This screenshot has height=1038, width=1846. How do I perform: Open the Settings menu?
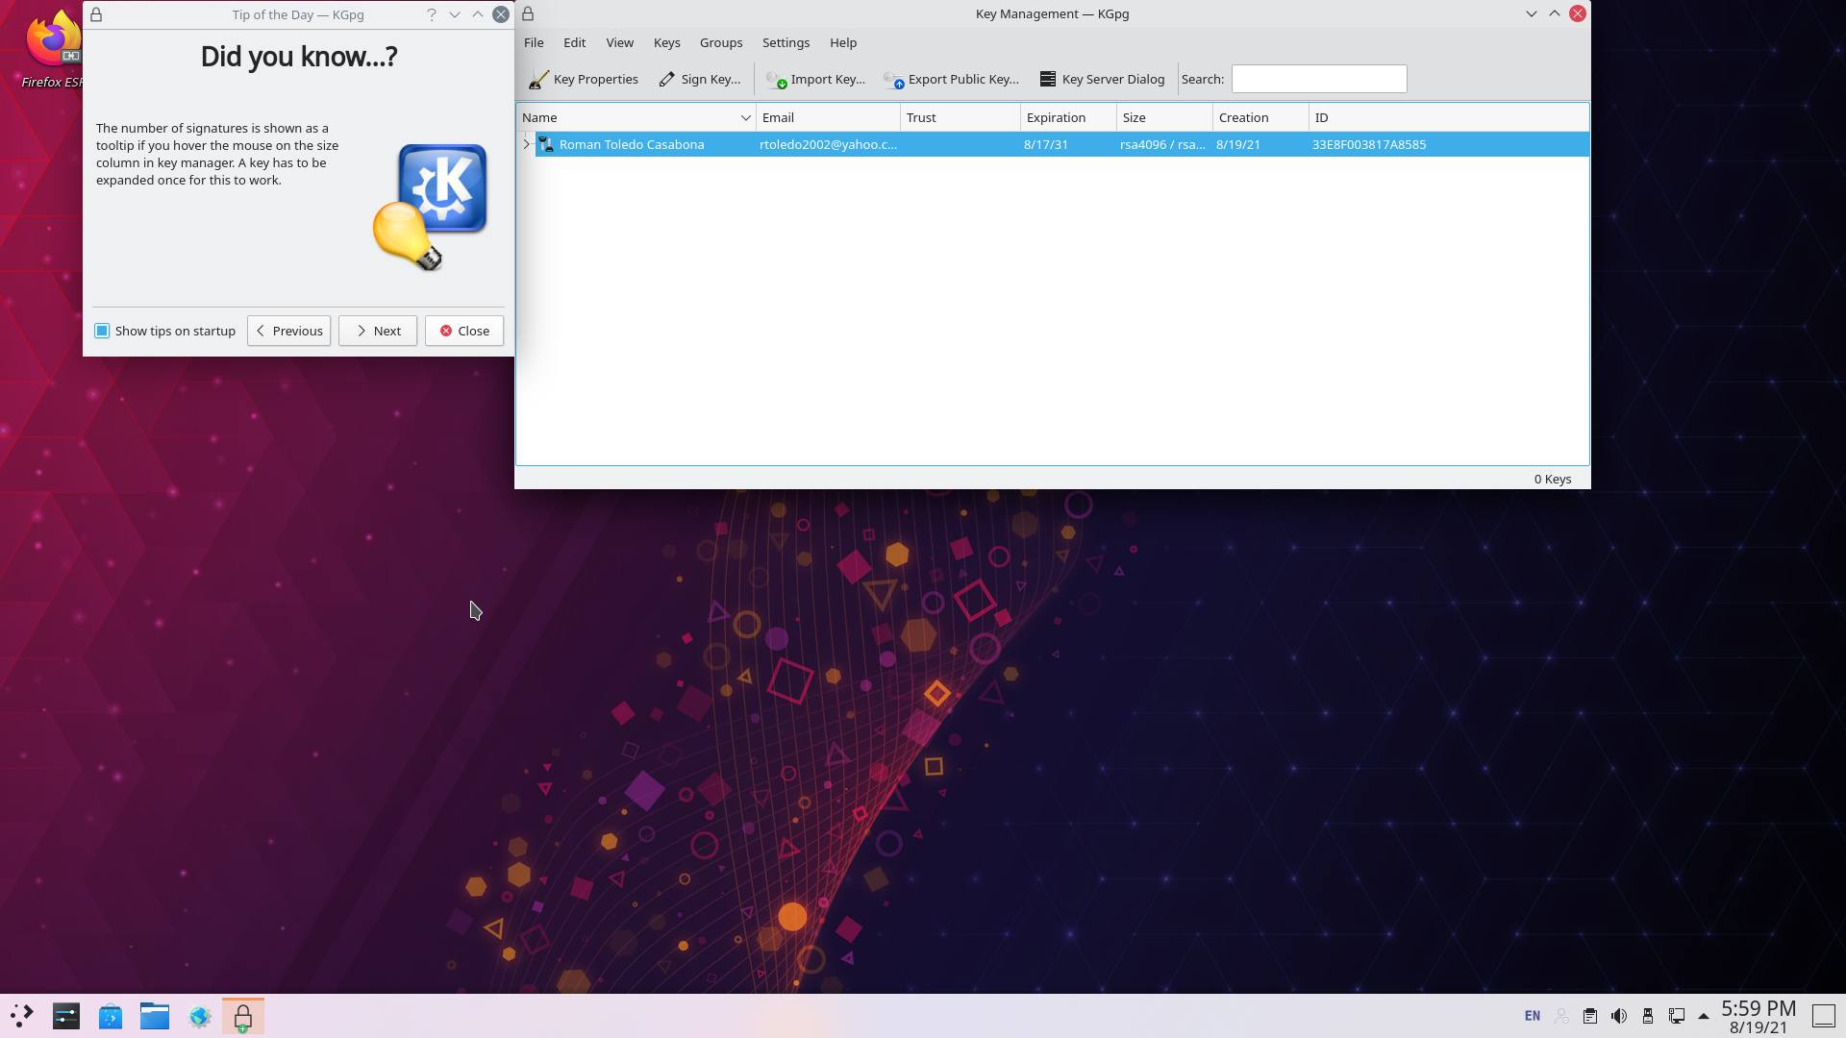tap(786, 42)
